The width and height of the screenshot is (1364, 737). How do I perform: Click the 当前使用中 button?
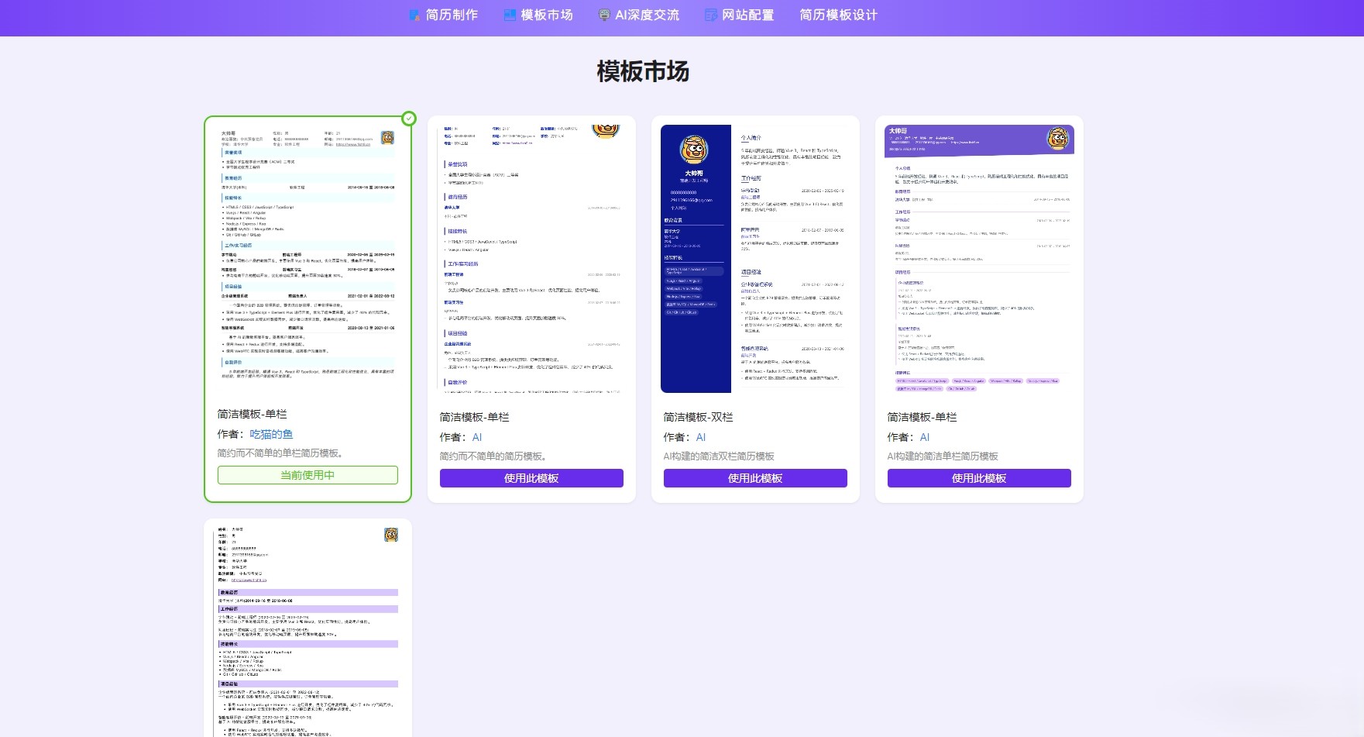tap(308, 475)
